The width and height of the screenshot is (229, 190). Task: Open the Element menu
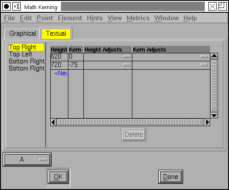pos(70,18)
